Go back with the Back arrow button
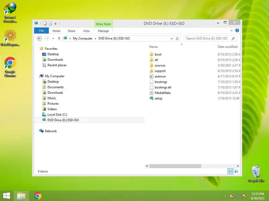Screen dimensions: 269x201 tap(39, 38)
